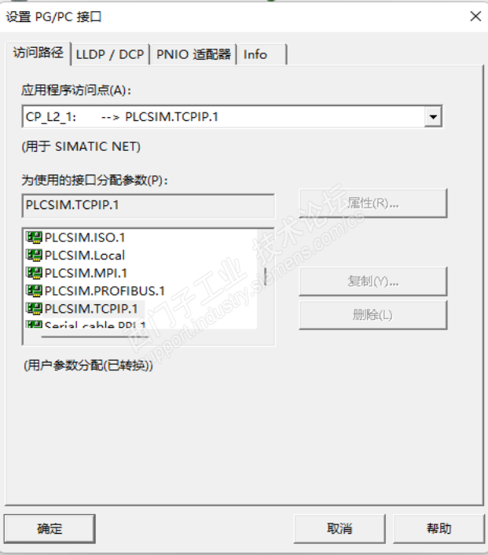Click the Serial cable PPI.1 interface icon
Image resolution: width=488 pixels, height=555 pixels.
click(34, 324)
